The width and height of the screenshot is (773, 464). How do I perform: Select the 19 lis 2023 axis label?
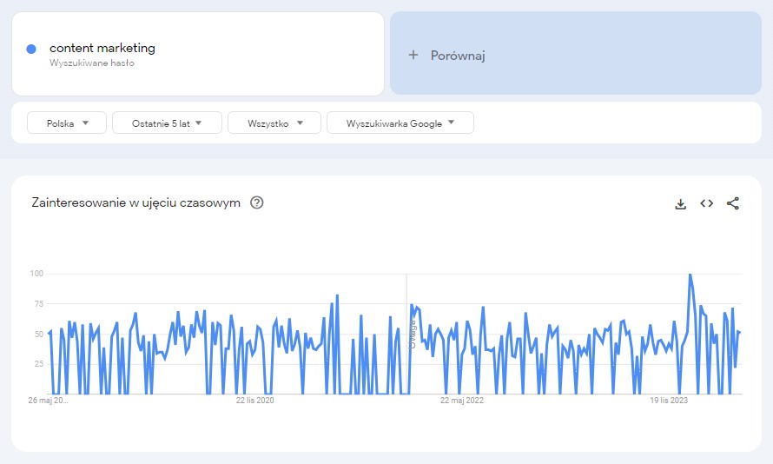click(x=670, y=401)
